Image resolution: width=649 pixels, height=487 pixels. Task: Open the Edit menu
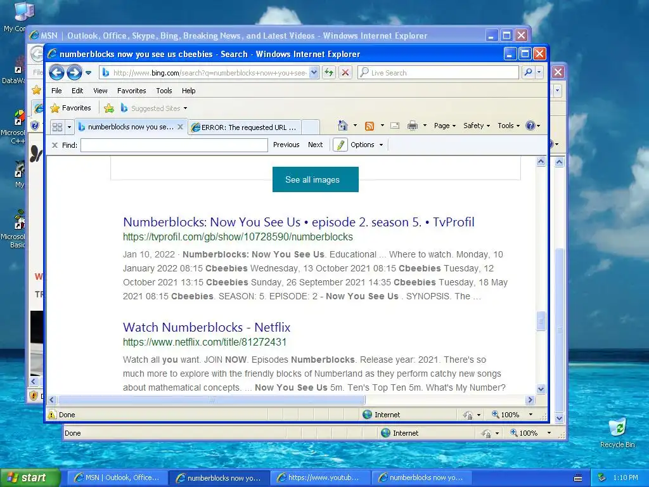point(77,91)
